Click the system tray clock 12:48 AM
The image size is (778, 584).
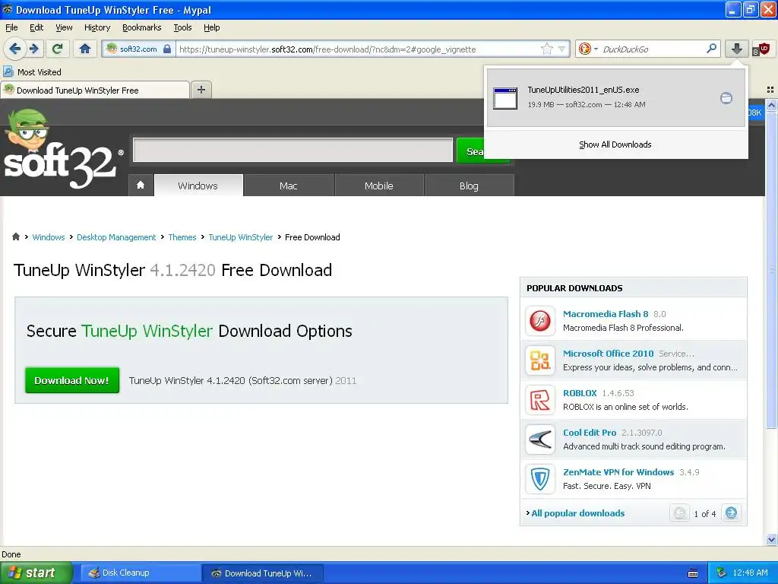point(750,573)
